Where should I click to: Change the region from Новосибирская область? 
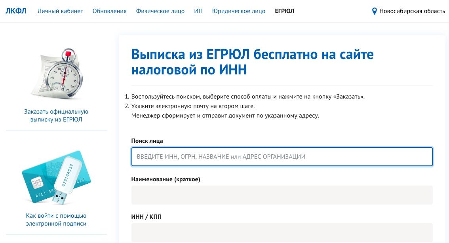click(412, 11)
